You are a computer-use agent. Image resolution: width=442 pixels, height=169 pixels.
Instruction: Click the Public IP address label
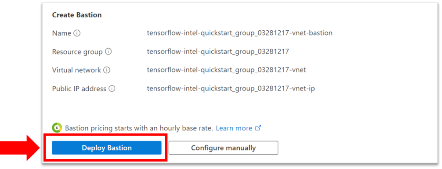click(79, 89)
